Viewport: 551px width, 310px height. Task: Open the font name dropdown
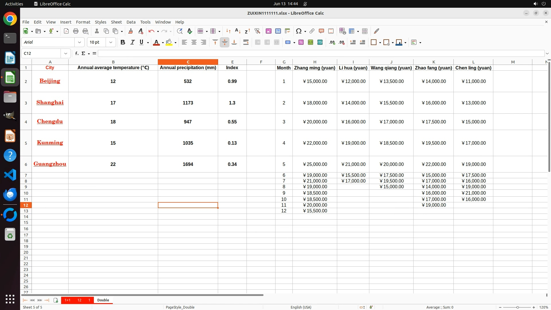[79, 42]
